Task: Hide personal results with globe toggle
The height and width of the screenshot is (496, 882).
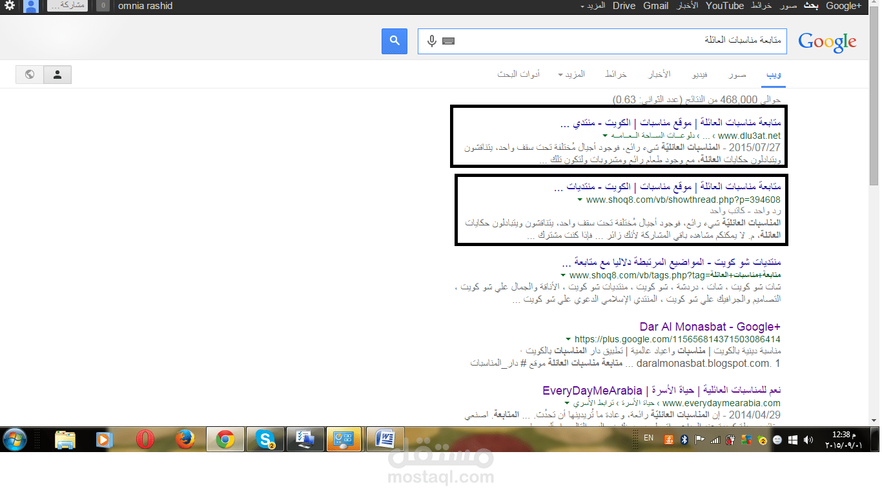Action: point(30,74)
